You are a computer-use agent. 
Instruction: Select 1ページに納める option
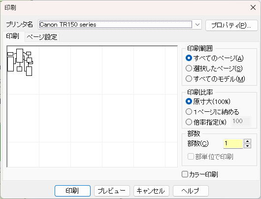[x=189, y=112]
